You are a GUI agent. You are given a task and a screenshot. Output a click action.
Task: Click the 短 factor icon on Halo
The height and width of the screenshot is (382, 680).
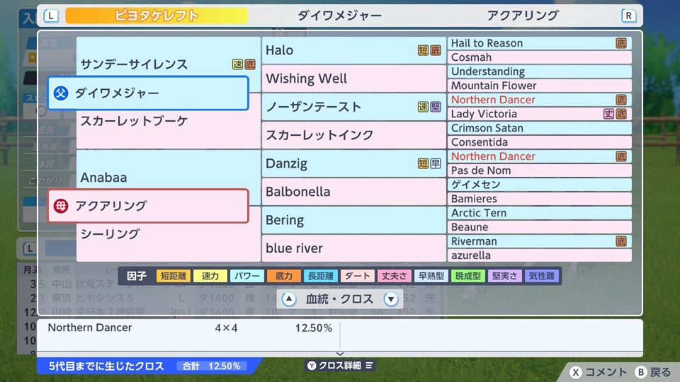click(x=424, y=50)
